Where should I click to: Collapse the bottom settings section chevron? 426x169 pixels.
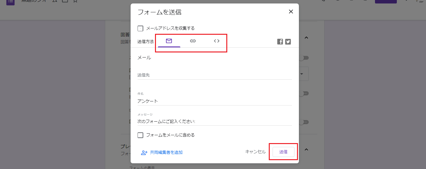(x=306, y=149)
